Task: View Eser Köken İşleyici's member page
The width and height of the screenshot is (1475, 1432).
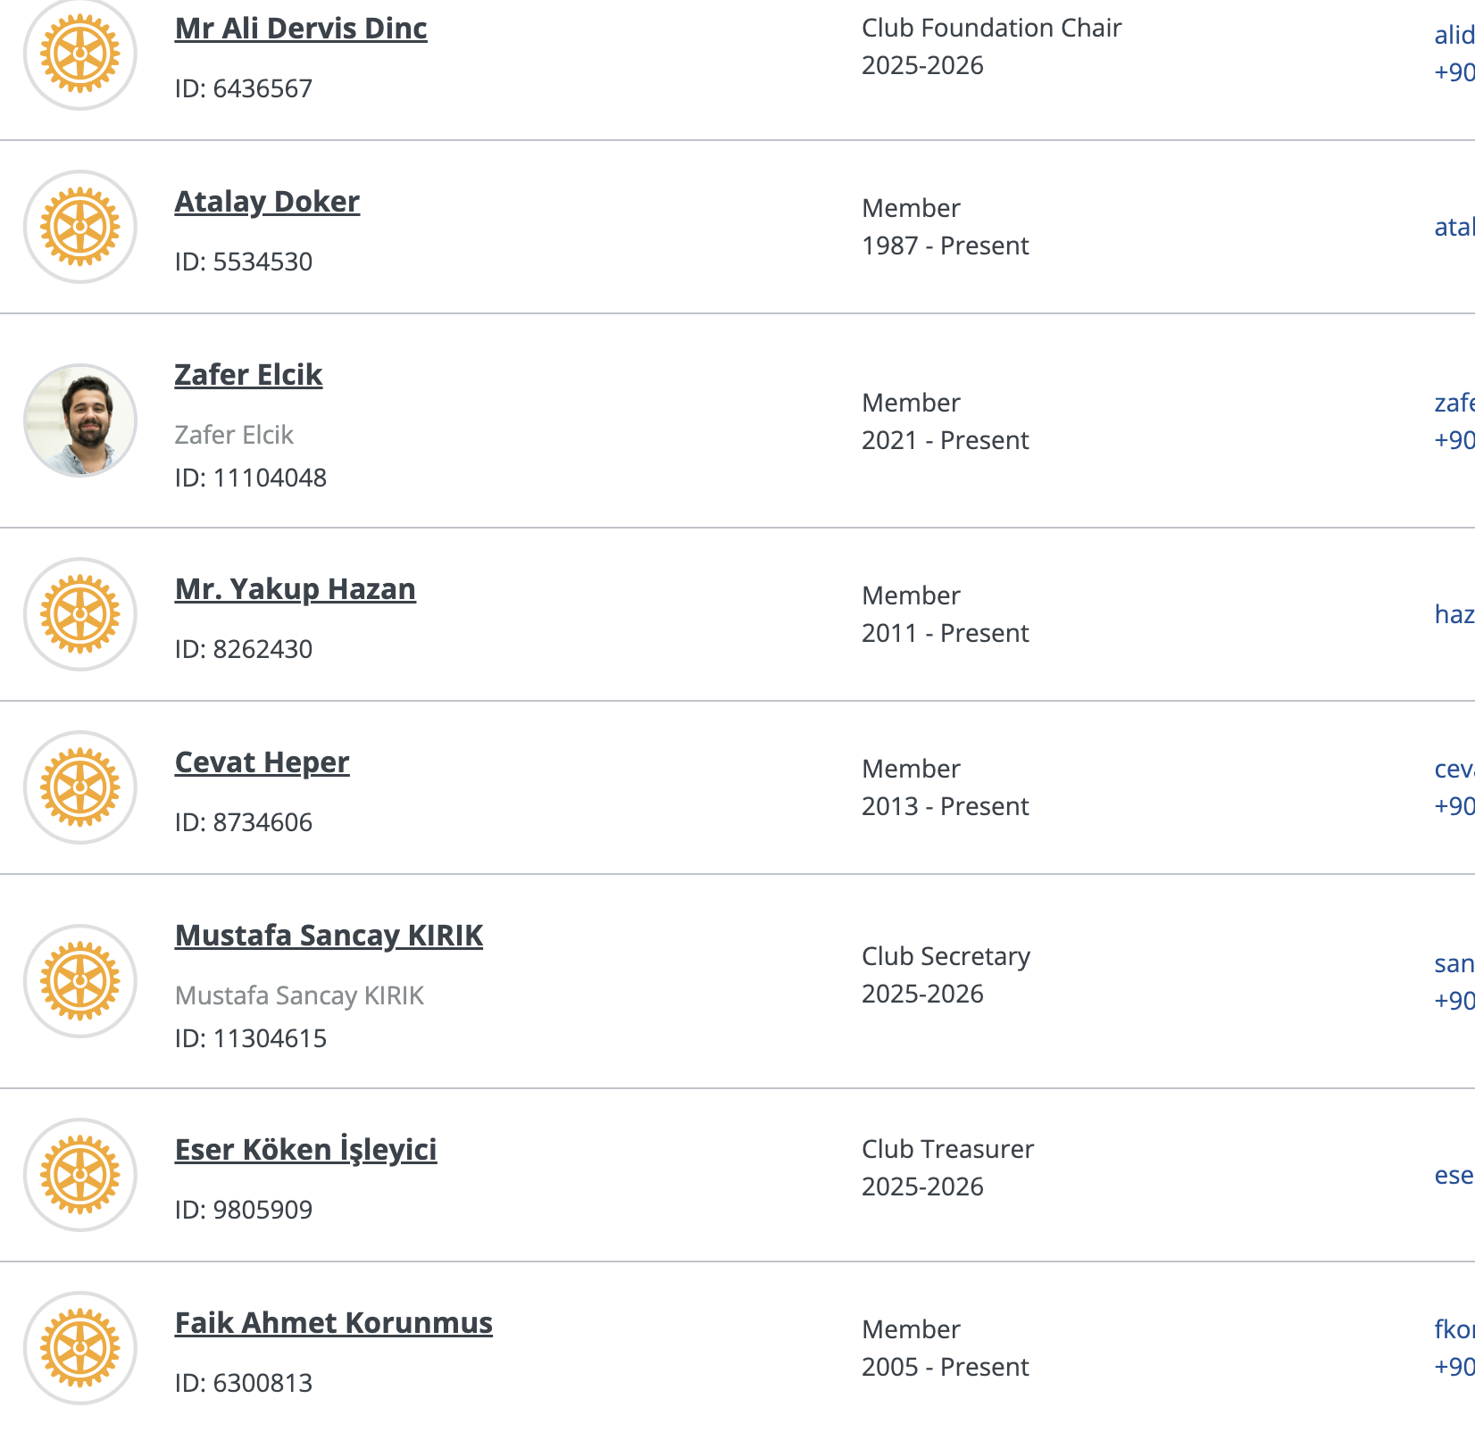Action: pos(305,1150)
